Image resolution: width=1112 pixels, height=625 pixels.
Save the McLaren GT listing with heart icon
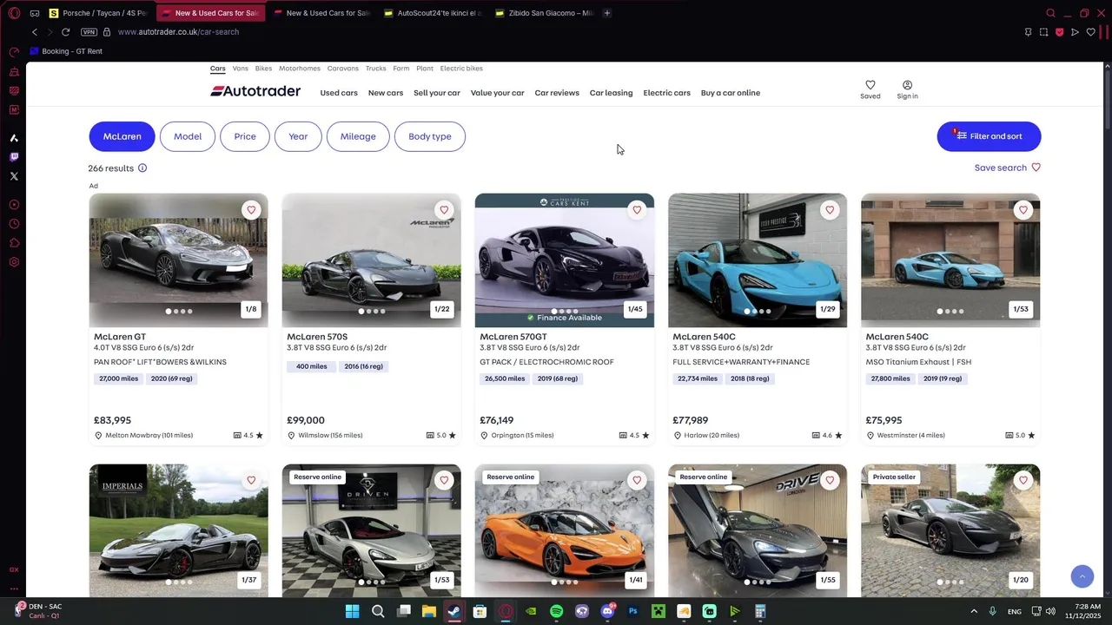click(251, 210)
